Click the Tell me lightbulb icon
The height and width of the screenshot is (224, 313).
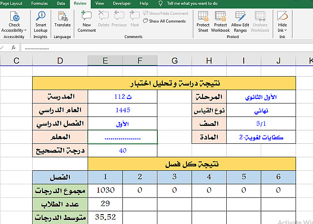tap(161, 4)
